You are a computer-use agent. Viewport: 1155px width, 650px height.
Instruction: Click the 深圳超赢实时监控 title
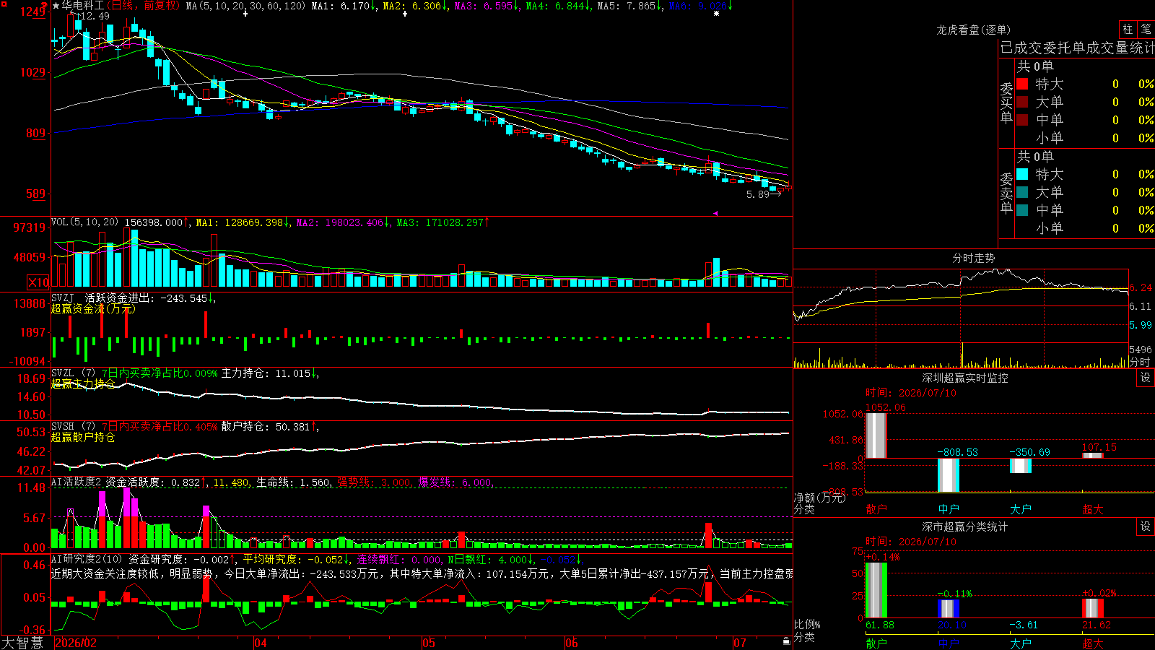tap(964, 378)
